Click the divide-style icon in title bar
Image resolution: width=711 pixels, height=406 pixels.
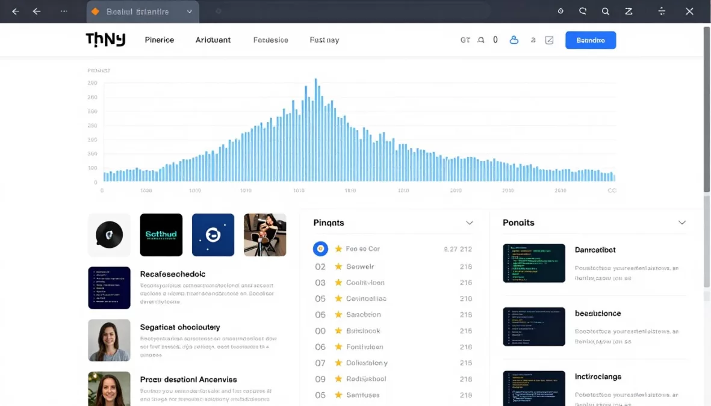662,11
